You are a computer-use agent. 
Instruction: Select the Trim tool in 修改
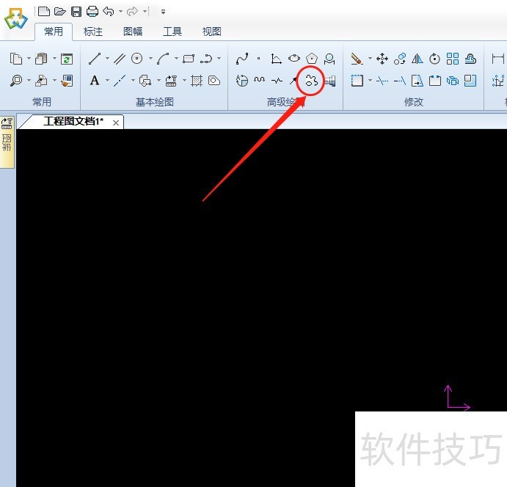click(382, 81)
